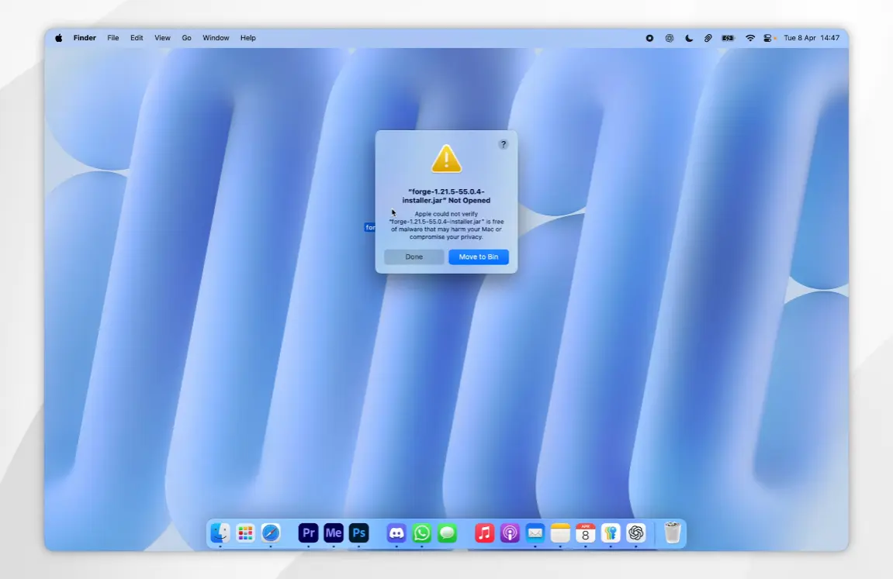Open the Help menu

(247, 38)
